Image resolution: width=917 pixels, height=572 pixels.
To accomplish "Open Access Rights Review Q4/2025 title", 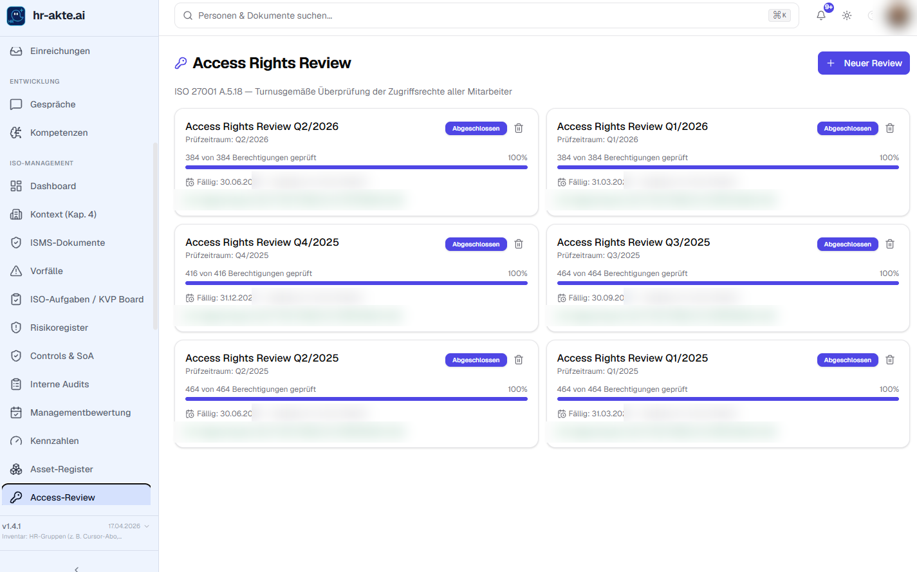I will (x=262, y=243).
